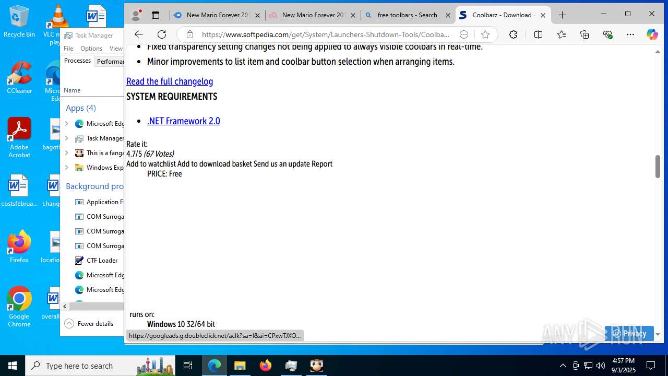Image resolution: width=668 pixels, height=376 pixels.
Task: Reload the Softpedia page
Action: coord(162,34)
